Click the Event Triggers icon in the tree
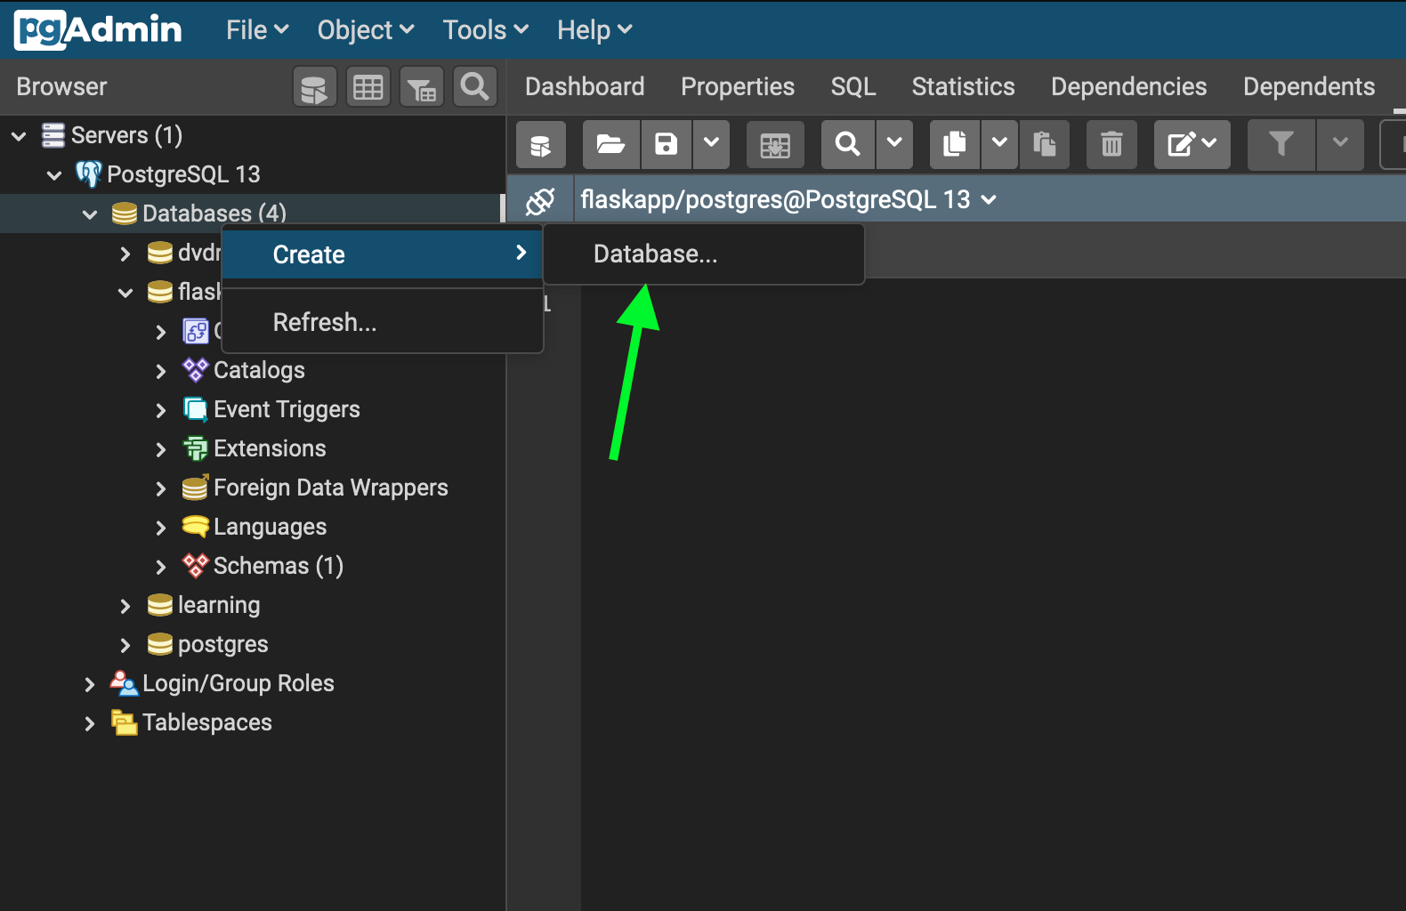 click(x=195, y=409)
